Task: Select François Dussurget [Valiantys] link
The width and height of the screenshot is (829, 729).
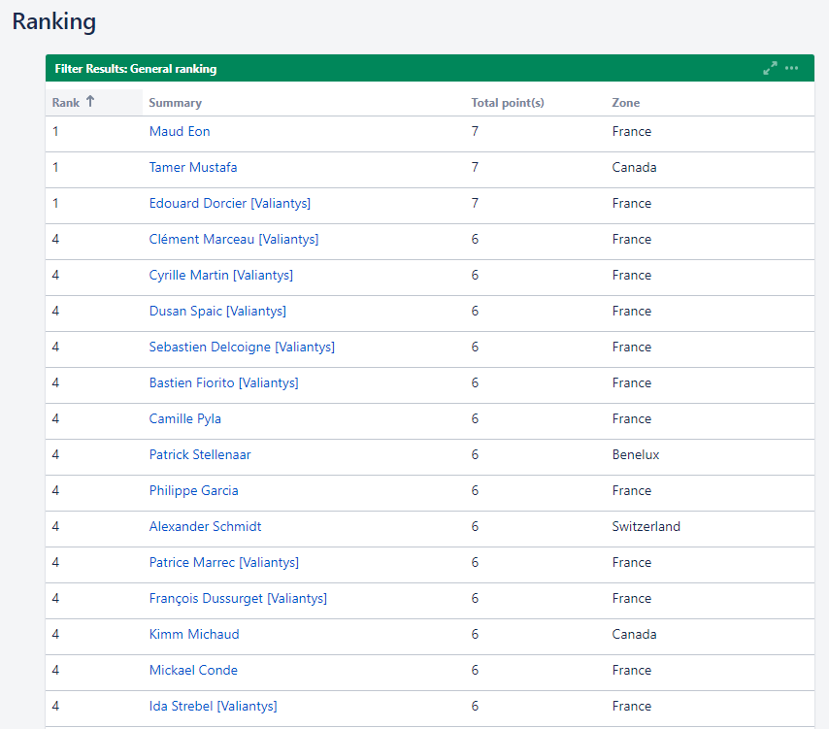Action: coord(238,598)
